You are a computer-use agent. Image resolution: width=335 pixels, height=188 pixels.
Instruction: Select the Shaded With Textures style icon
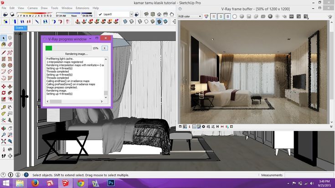point(159,21)
